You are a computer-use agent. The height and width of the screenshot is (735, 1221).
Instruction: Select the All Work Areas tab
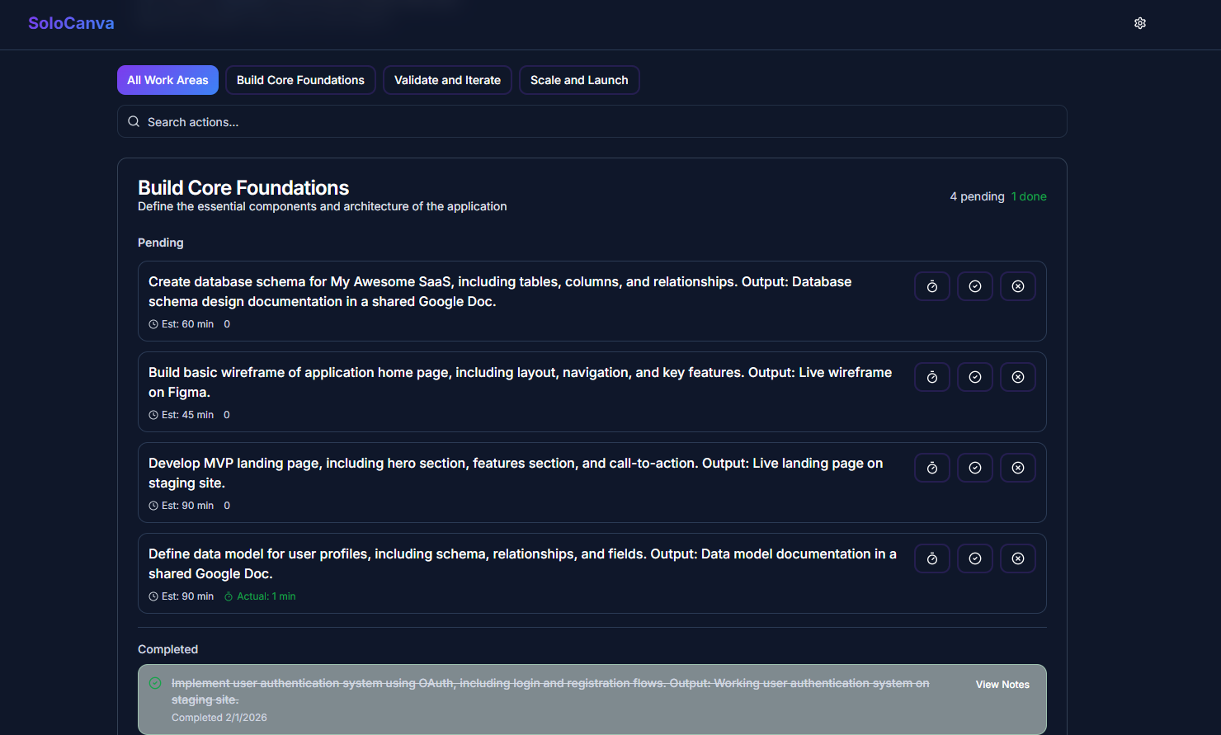(x=167, y=80)
